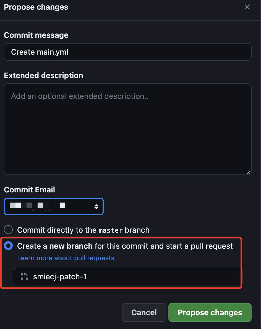
Task: Click the Cancel button
Action: (x=144, y=312)
